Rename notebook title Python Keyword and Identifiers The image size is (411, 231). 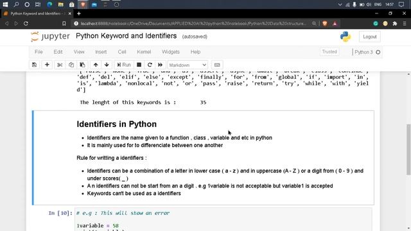pos(127,36)
